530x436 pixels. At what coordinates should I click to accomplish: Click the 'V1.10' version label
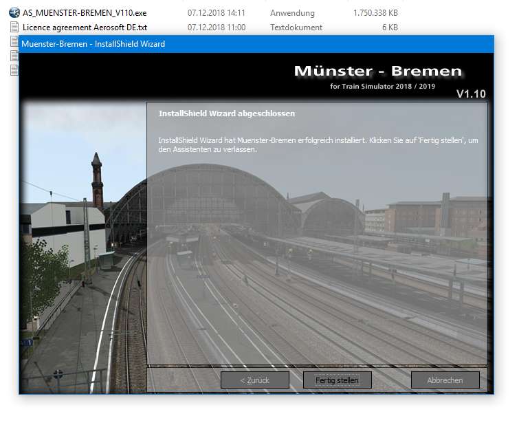pos(471,94)
